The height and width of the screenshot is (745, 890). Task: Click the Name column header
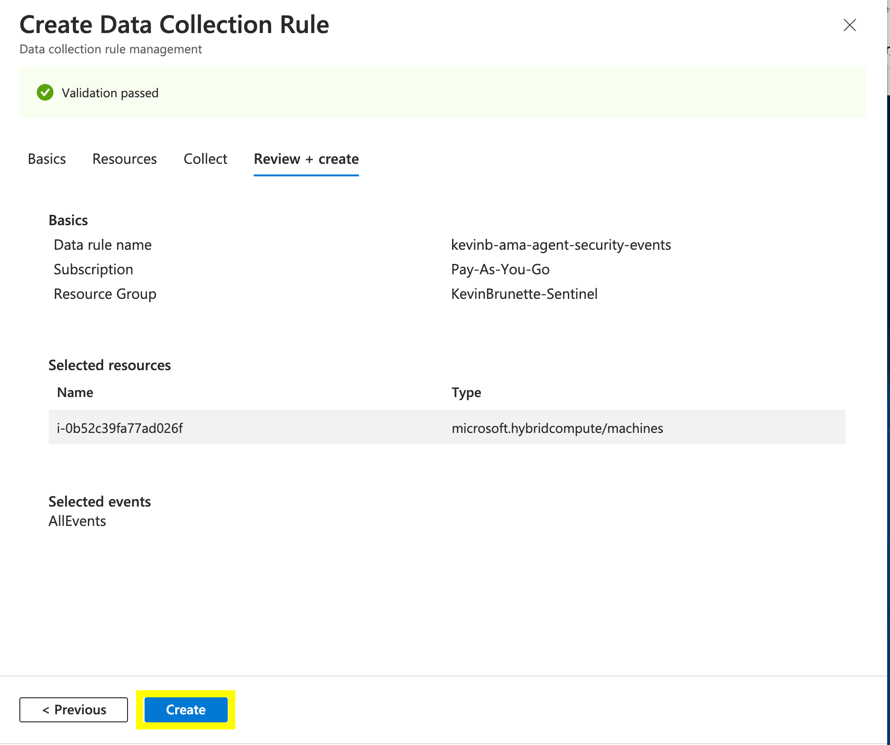[x=75, y=392]
